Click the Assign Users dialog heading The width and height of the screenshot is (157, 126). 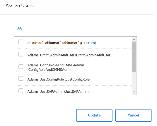20,6
